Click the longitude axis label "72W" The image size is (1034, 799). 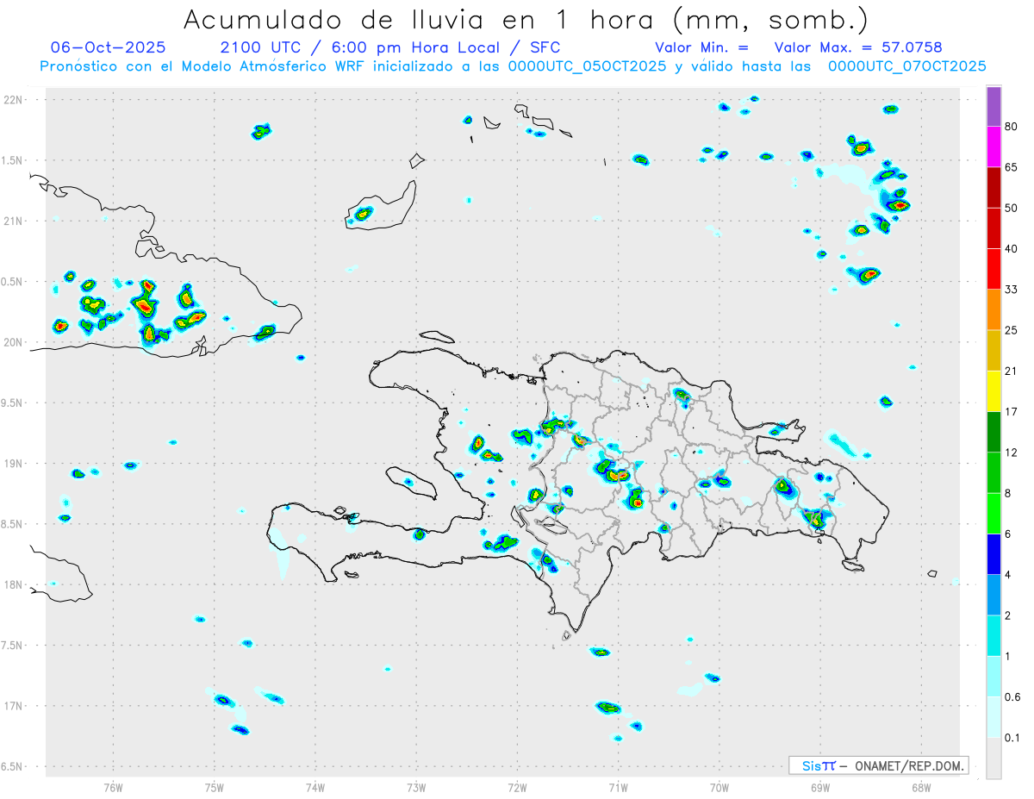pyautogui.click(x=517, y=787)
